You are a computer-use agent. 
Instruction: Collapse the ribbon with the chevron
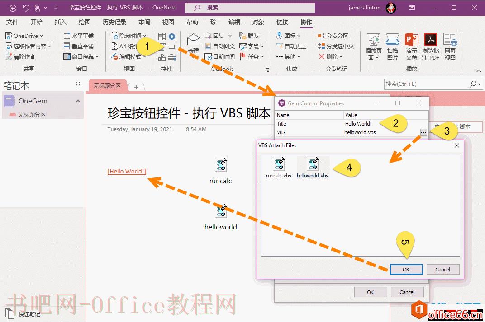point(479,71)
